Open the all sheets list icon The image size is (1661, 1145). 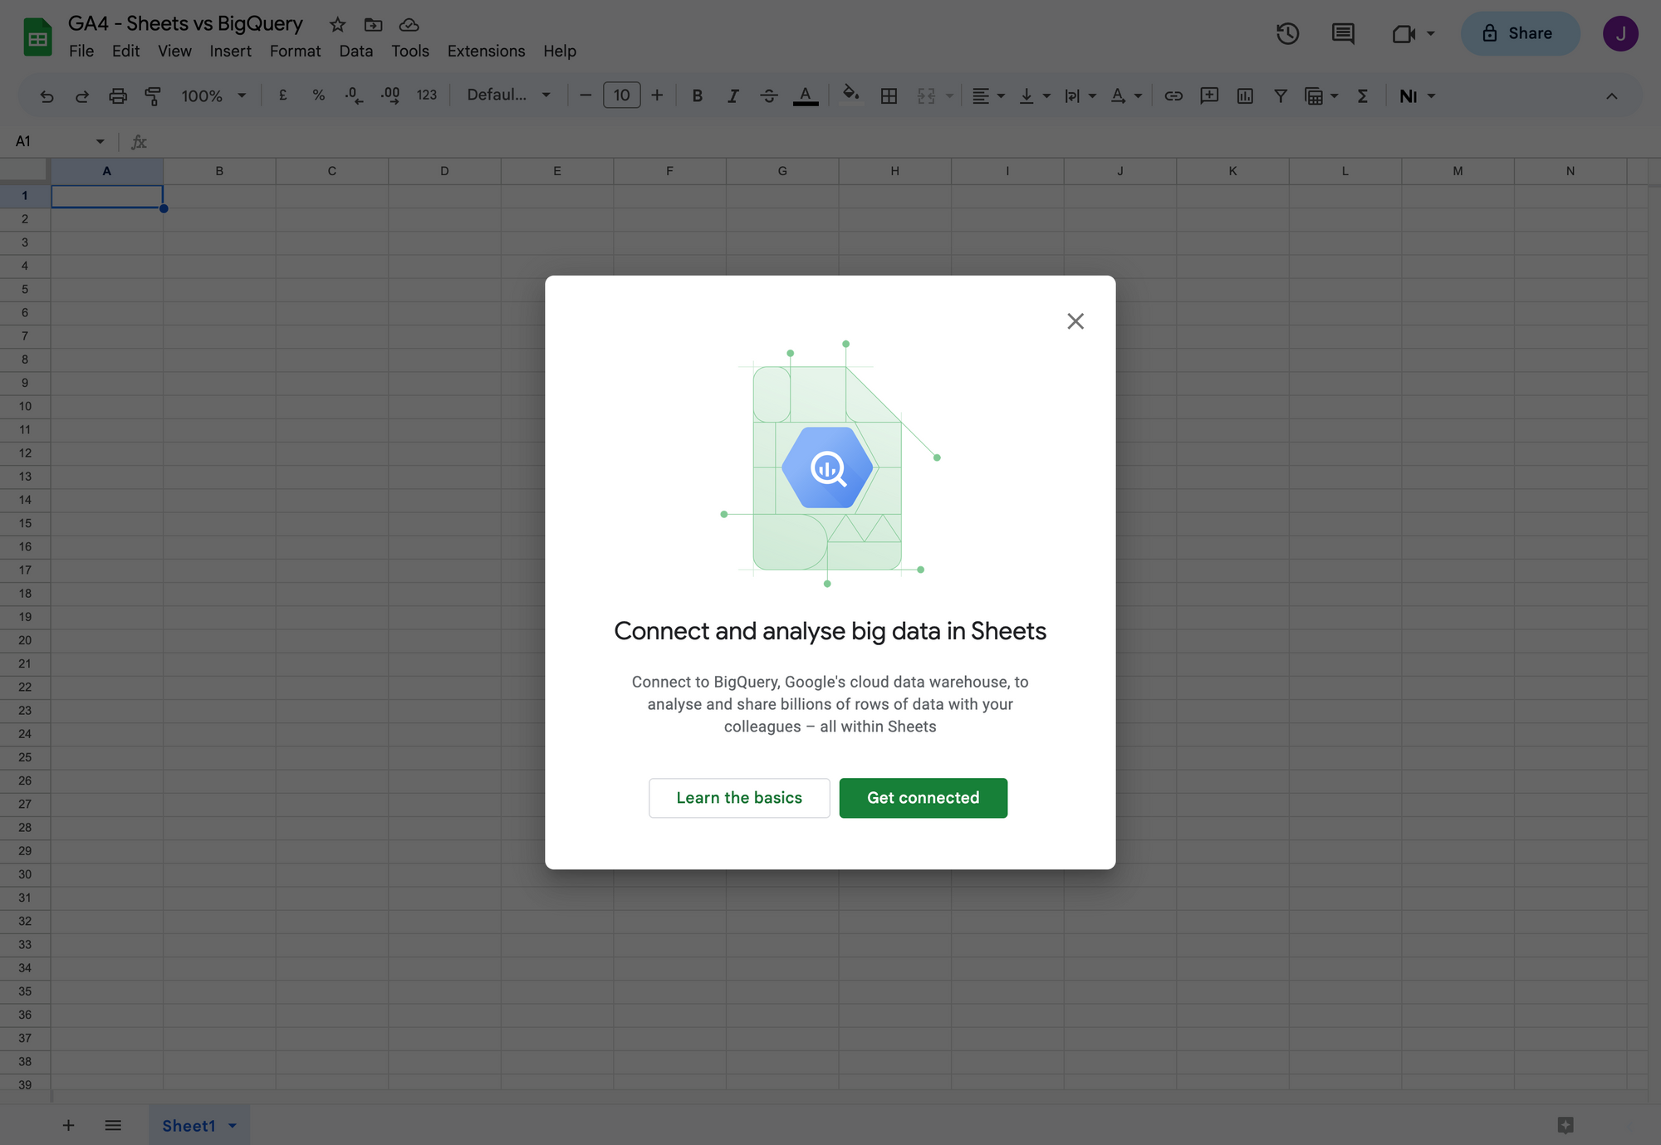113,1125
